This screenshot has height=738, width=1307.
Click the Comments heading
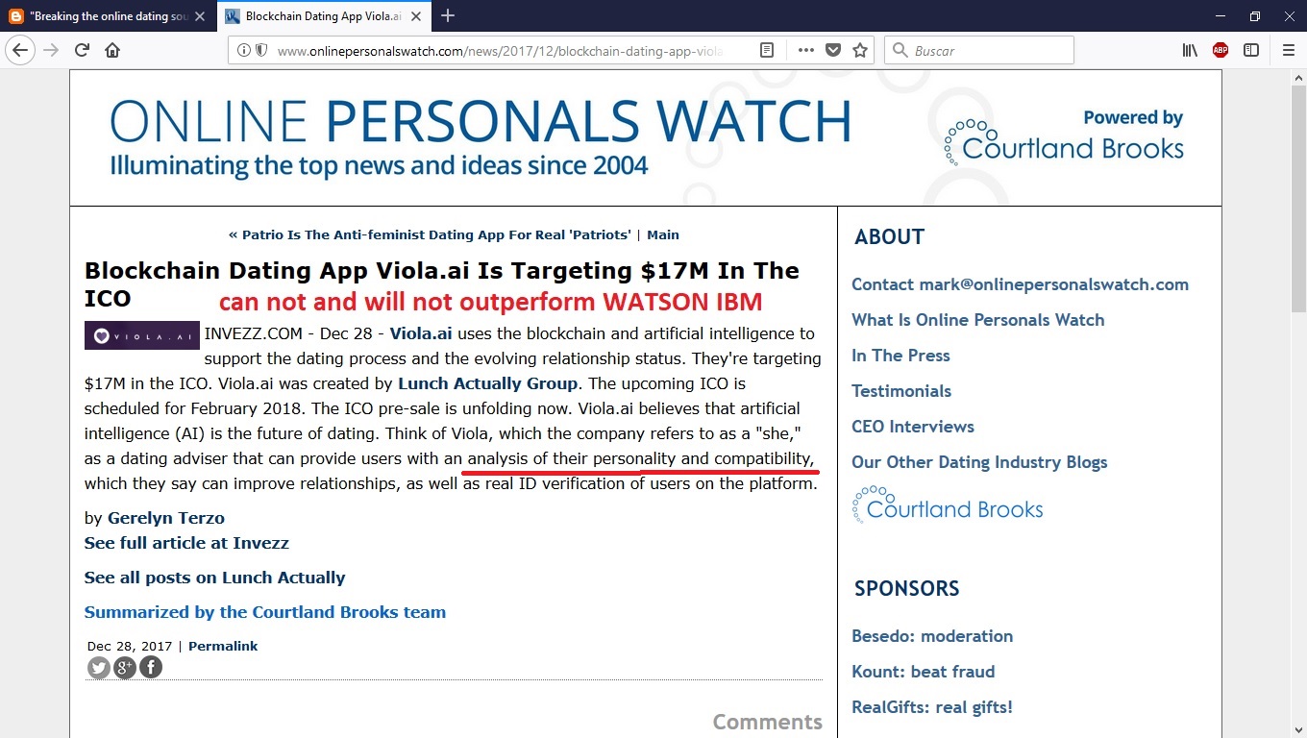click(x=767, y=722)
